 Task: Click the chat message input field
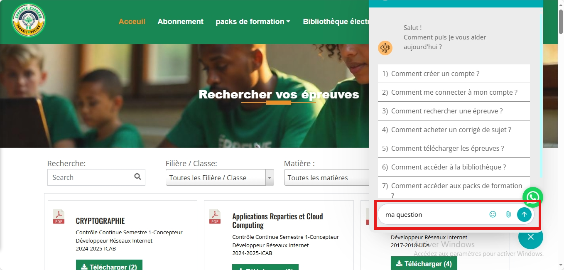[432, 215]
